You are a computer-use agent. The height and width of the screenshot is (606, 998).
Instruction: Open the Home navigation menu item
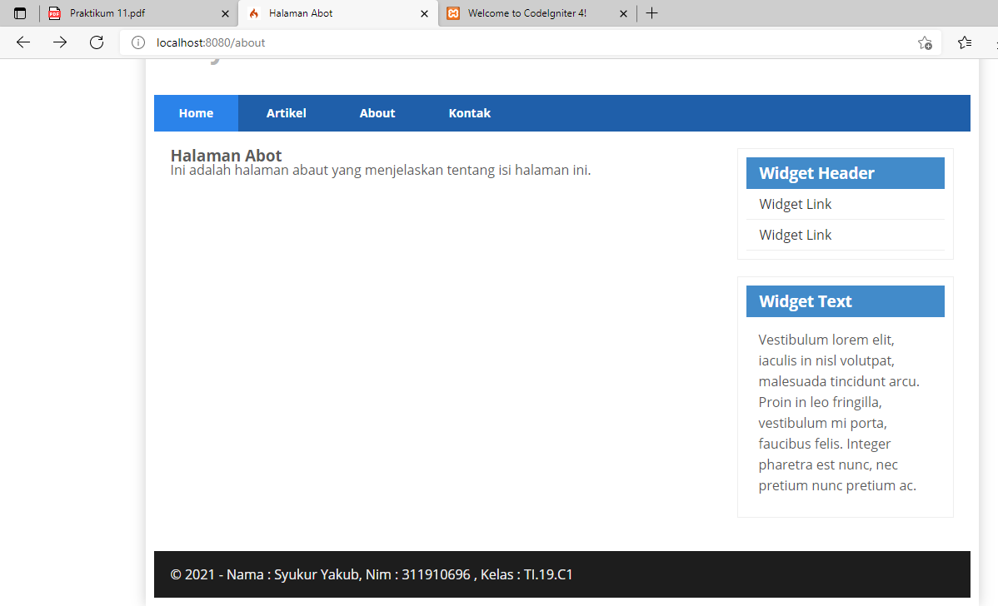pyautogui.click(x=196, y=112)
